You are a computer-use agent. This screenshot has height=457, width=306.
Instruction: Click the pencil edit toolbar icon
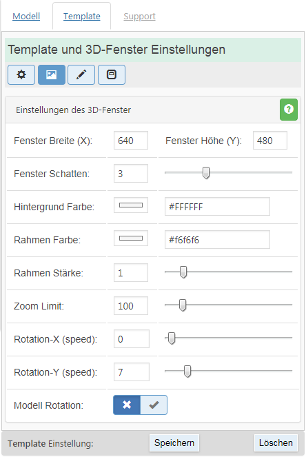coord(81,75)
